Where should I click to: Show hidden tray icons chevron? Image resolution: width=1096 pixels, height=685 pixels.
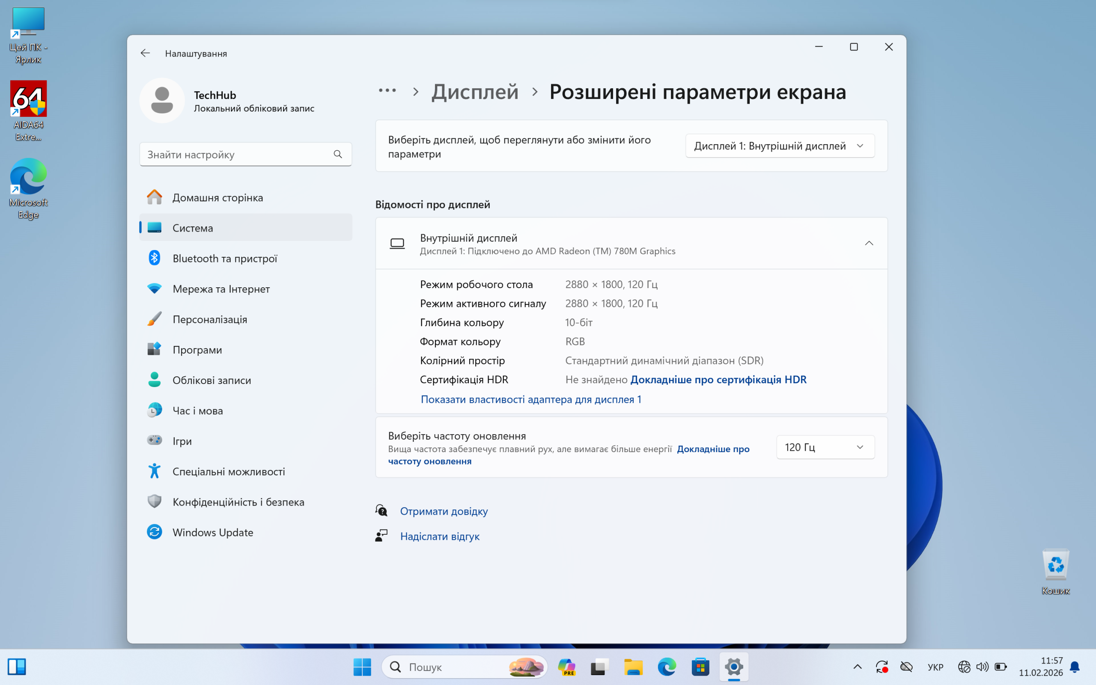pos(858,667)
